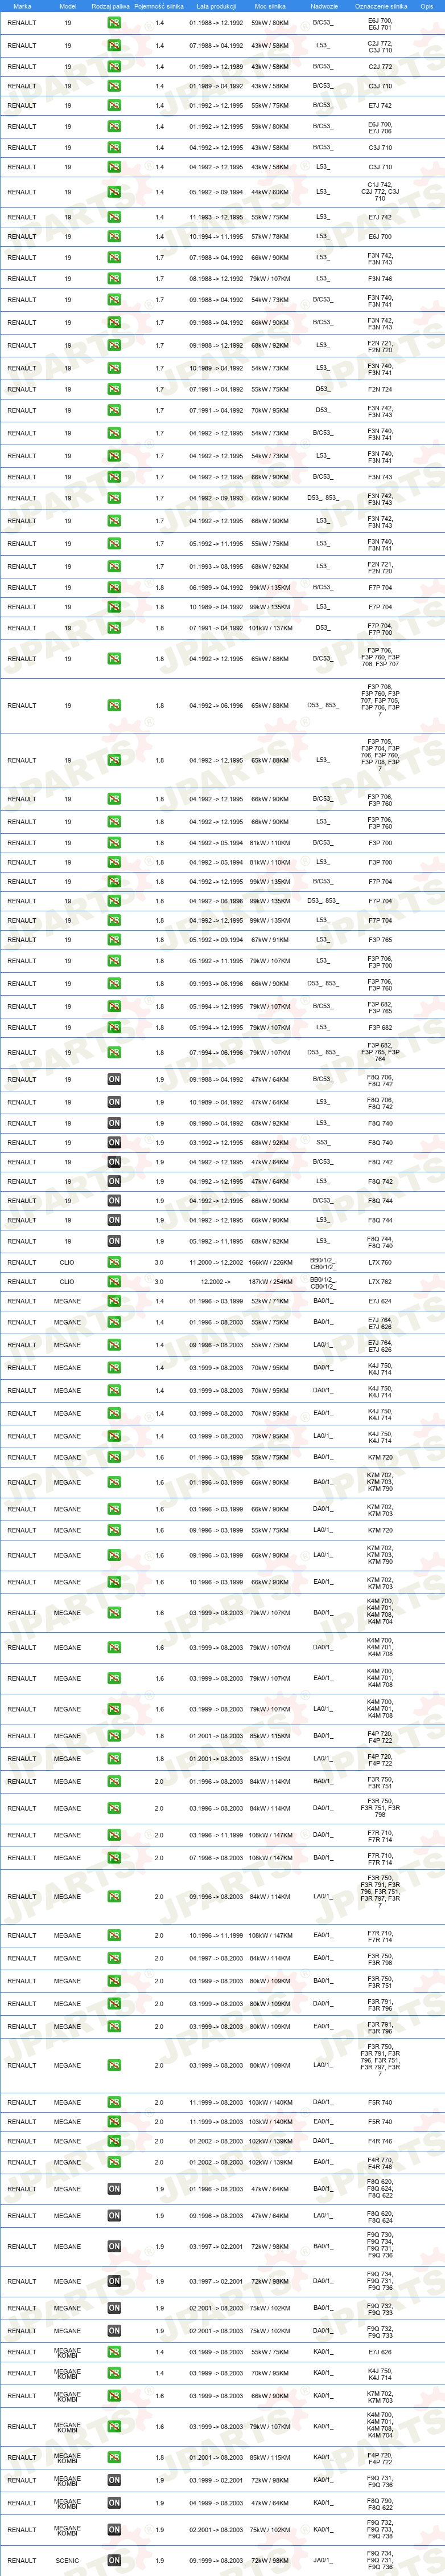Click the Model column header
This screenshot has width=445, height=2576.
tap(68, 6)
